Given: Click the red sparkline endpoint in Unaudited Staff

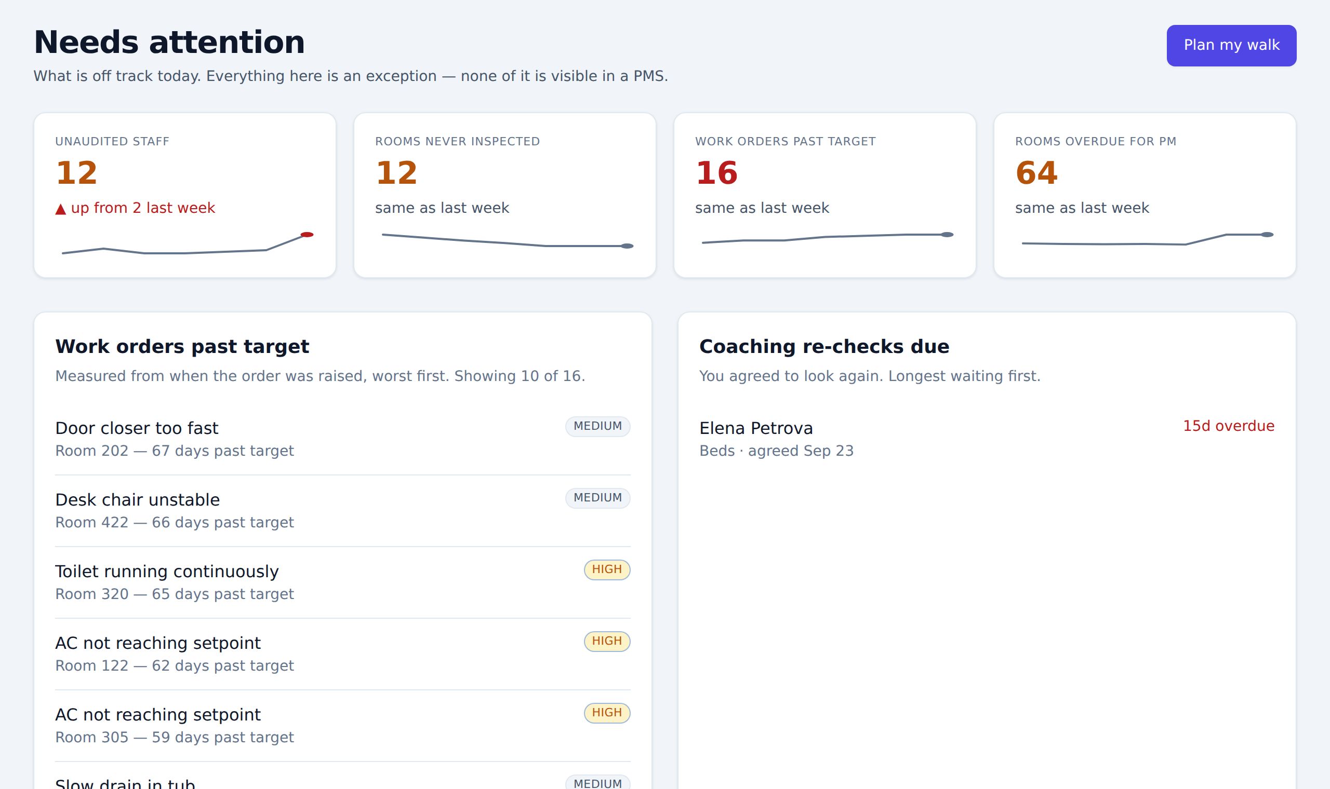Looking at the screenshot, I should [307, 235].
